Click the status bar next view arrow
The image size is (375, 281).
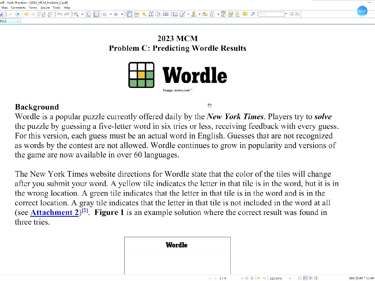click(x=264, y=278)
